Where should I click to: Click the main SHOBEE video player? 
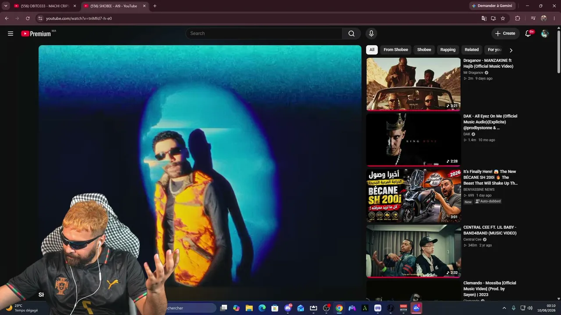pos(200,166)
